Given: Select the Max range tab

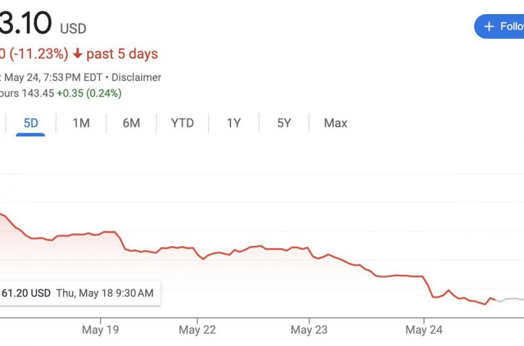Looking at the screenshot, I should 335,123.
